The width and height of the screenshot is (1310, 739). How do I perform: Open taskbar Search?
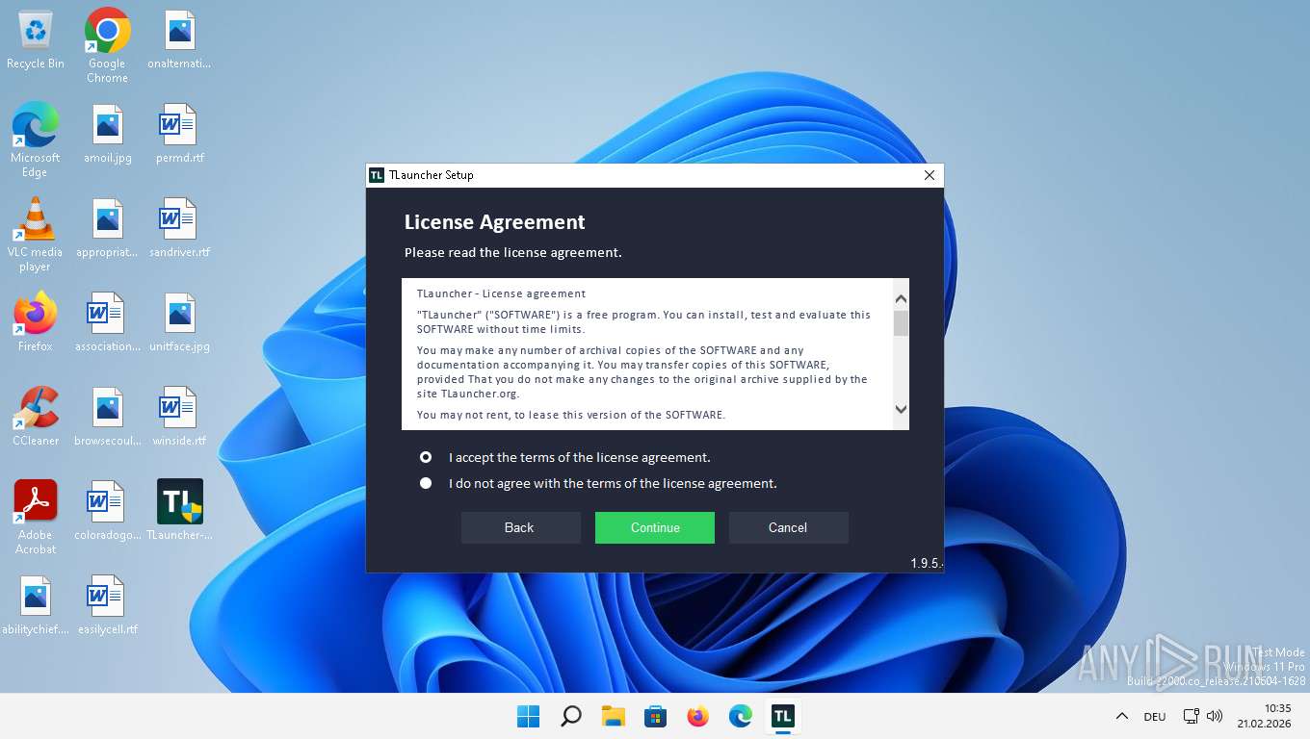click(570, 716)
